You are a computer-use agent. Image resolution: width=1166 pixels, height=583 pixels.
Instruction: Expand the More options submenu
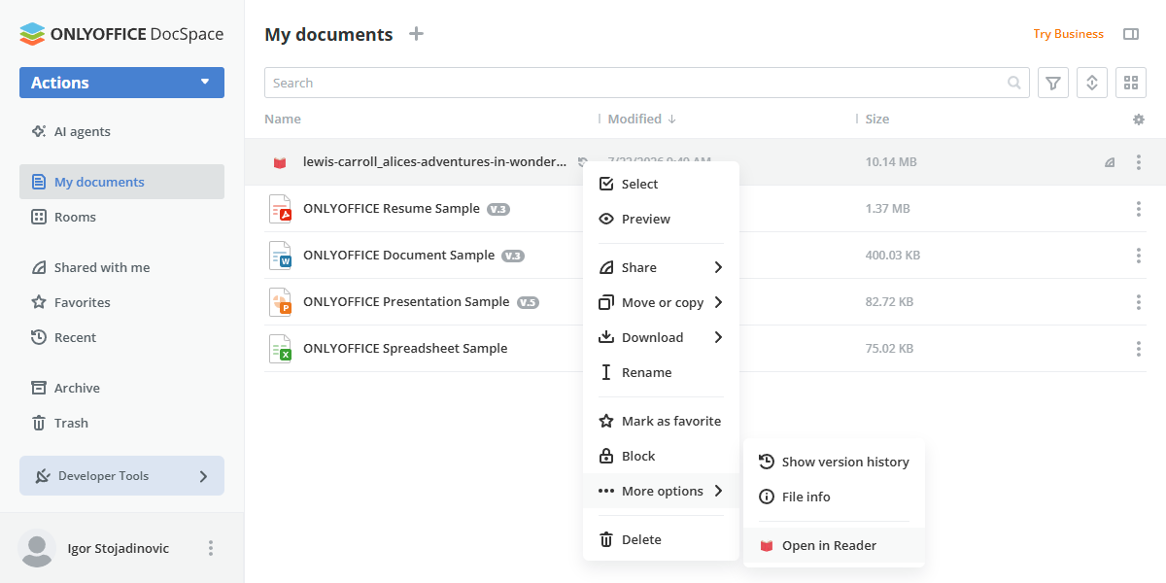click(x=661, y=491)
